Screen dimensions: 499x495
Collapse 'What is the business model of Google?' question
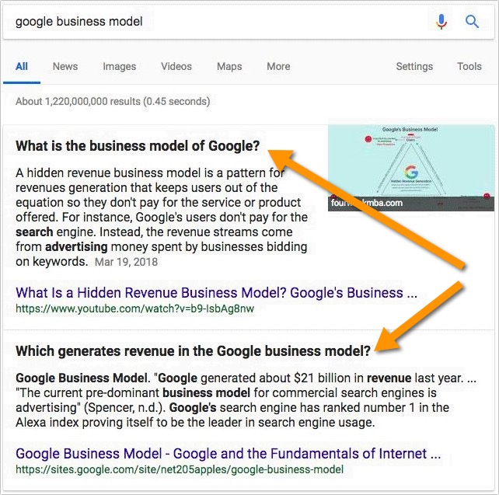[138, 146]
